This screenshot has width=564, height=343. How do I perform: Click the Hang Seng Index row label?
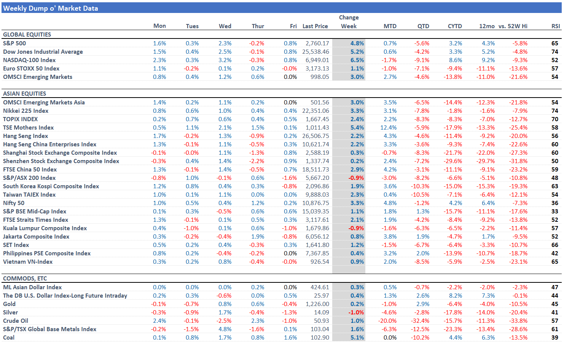25,136
